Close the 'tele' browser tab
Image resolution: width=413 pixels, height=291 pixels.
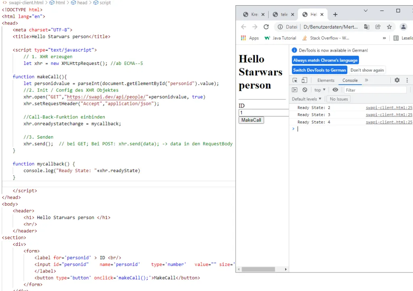pyautogui.click(x=292, y=15)
